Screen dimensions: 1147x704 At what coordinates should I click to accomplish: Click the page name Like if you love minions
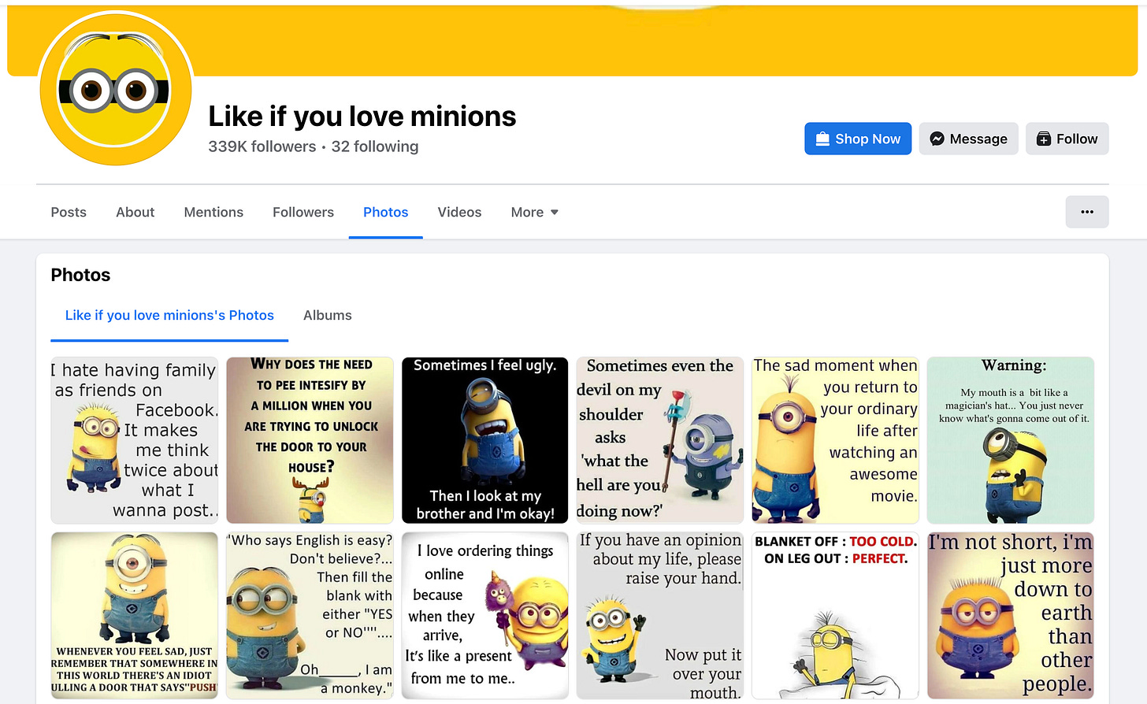click(362, 117)
